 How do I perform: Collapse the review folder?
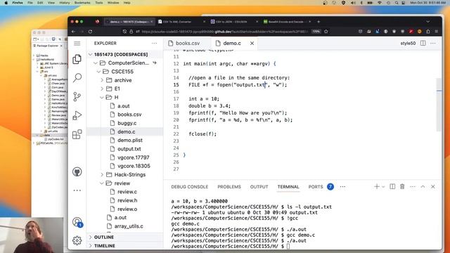pyautogui.click(x=124, y=183)
